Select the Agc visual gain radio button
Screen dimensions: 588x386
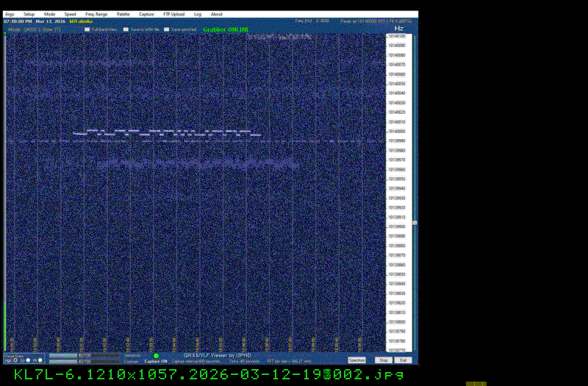pyautogui.click(x=16, y=360)
